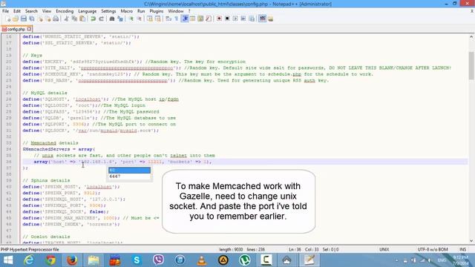Zoom in with the toolbar icon

(131, 19)
